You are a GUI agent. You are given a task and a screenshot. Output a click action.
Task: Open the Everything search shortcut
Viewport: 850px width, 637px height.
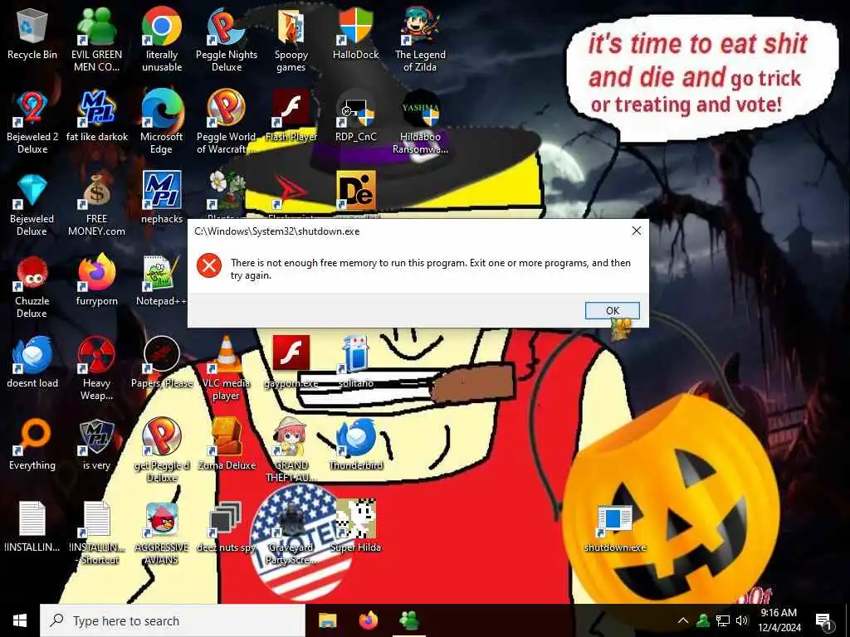(32, 445)
